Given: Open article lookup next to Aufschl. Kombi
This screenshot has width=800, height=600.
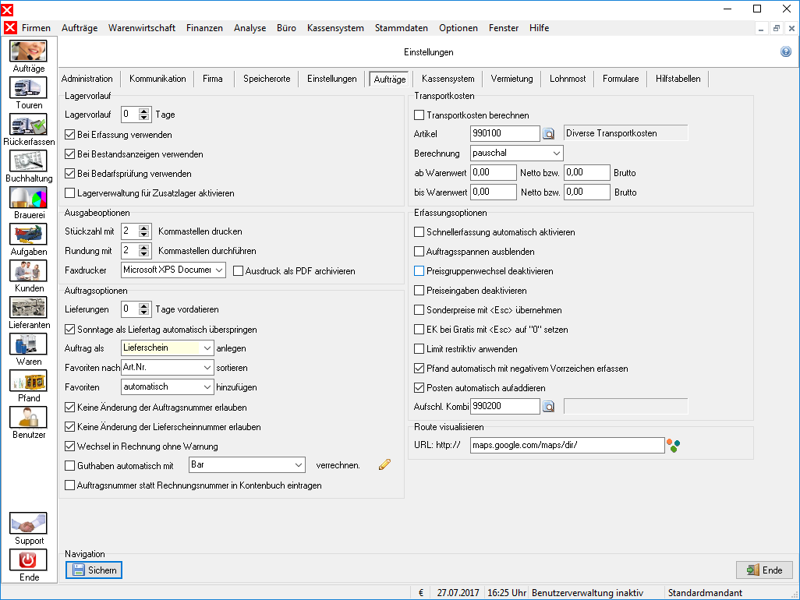Looking at the screenshot, I should [x=548, y=407].
